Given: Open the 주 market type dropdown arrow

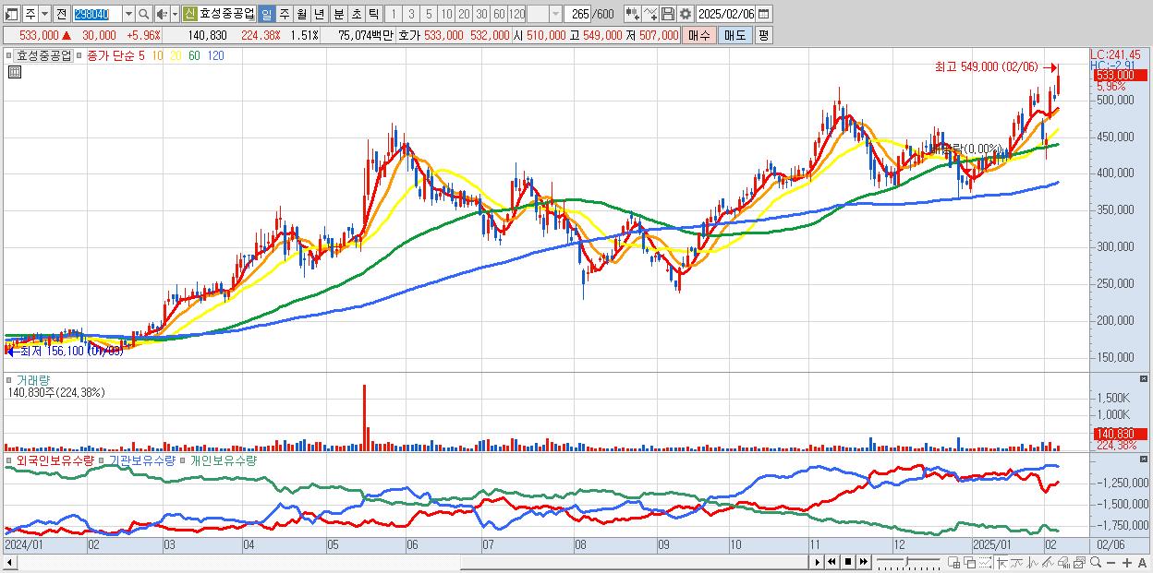Looking at the screenshot, I should click(x=44, y=15).
